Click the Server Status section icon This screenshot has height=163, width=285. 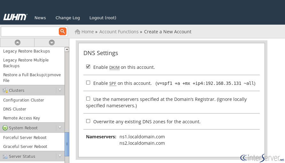(x=5, y=156)
